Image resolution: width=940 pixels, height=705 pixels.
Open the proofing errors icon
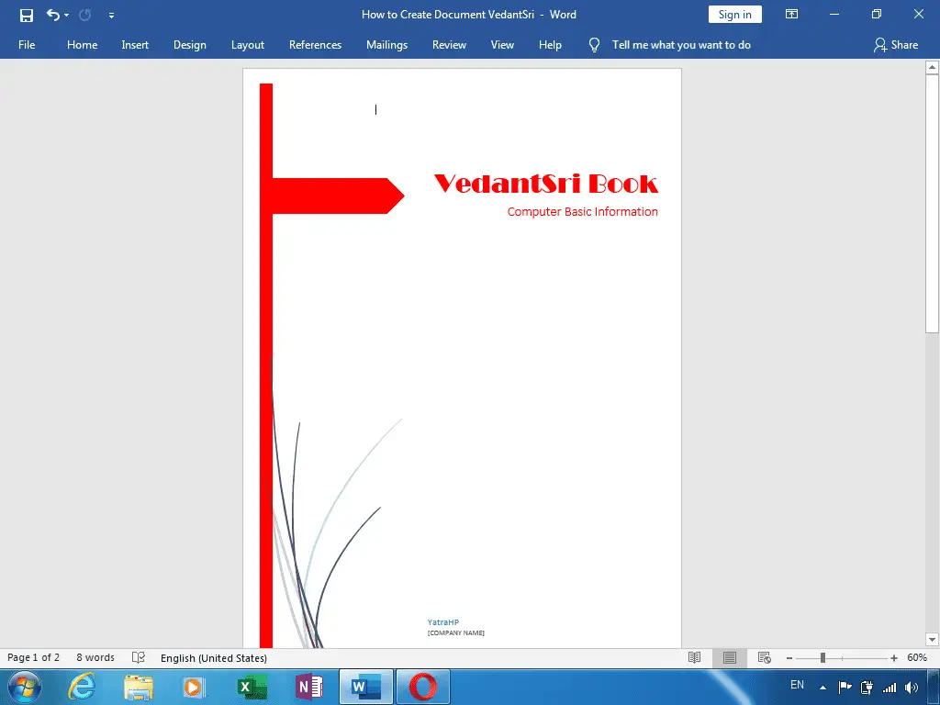(139, 657)
